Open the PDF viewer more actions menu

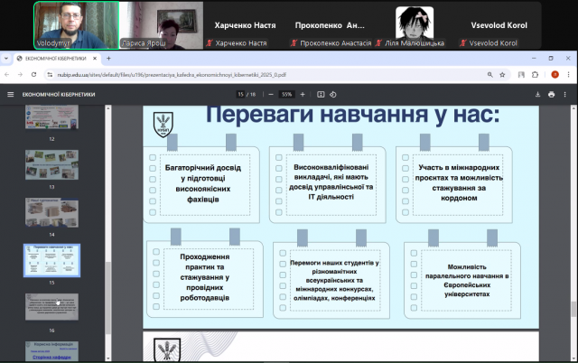click(566, 94)
